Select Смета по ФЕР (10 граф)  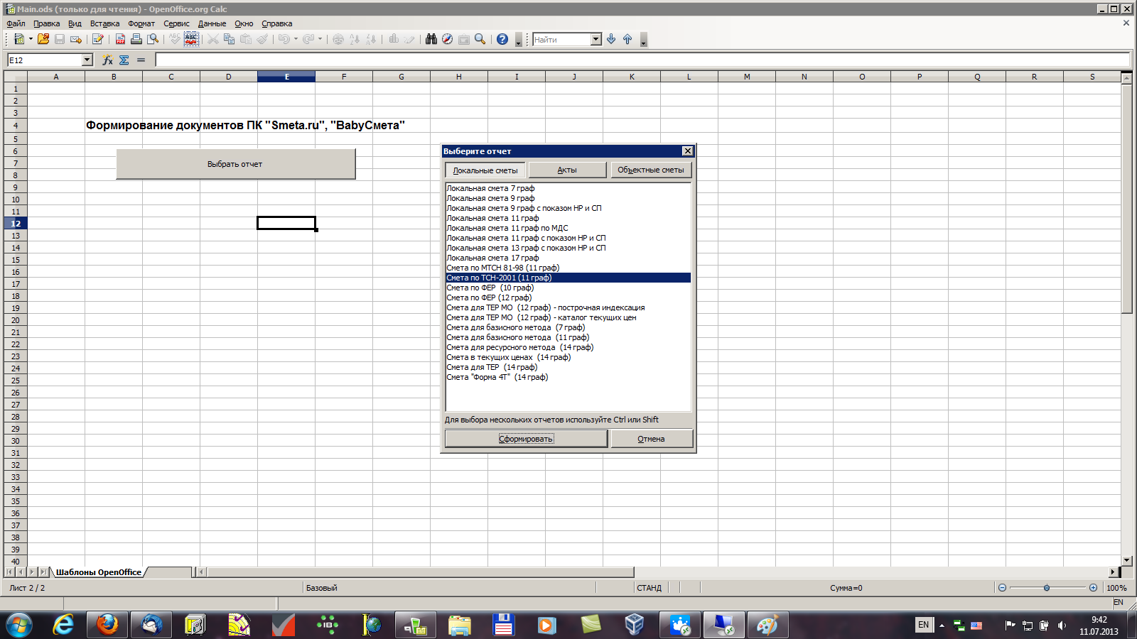click(x=568, y=288)
